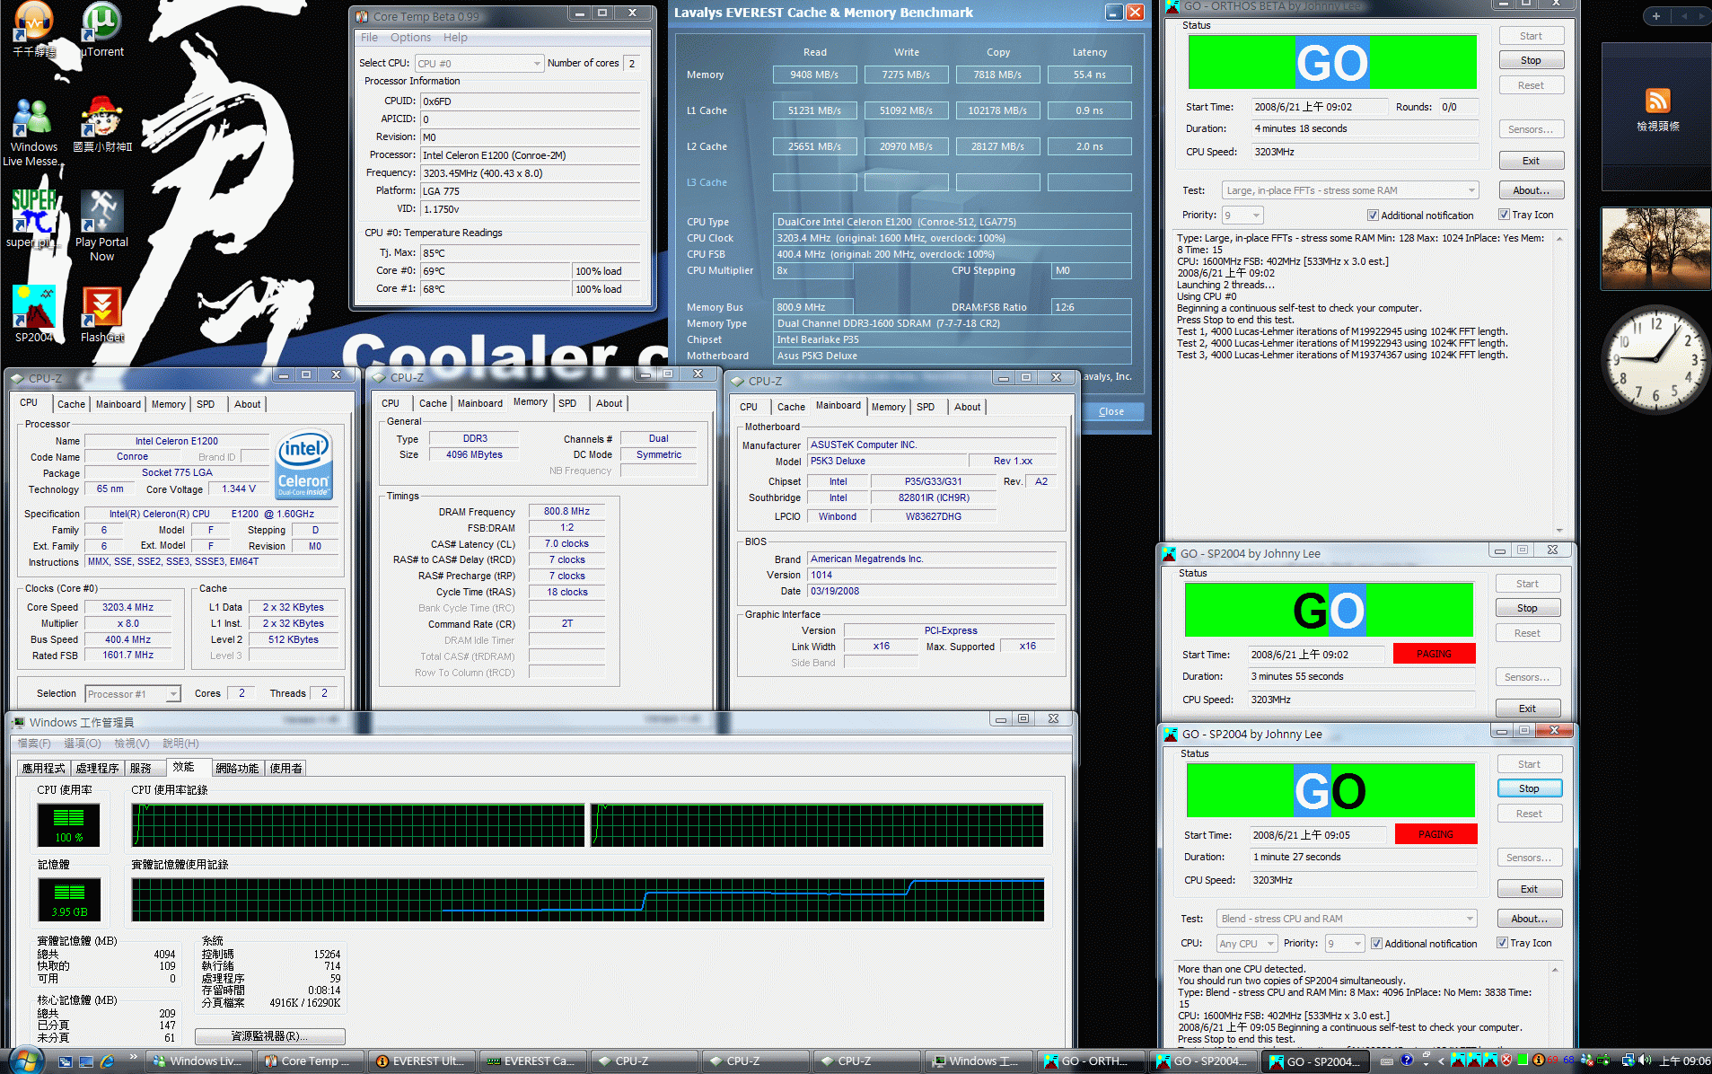Expand hidden system tray icons arrow
This screenshot has width=1712, height=1074.
pos(1440,1061)
